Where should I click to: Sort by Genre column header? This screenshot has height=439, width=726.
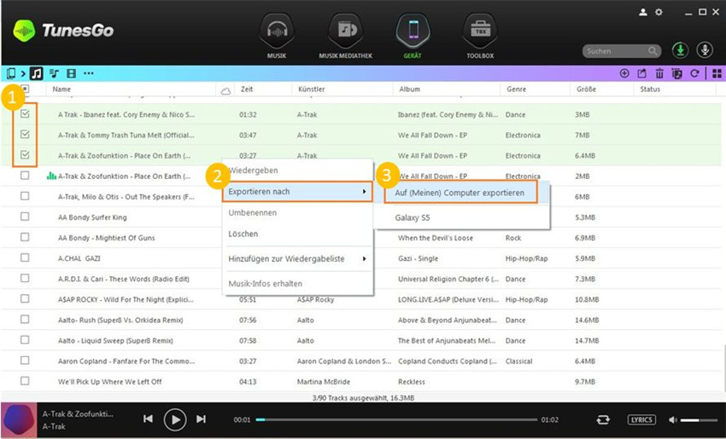(516, 90)
